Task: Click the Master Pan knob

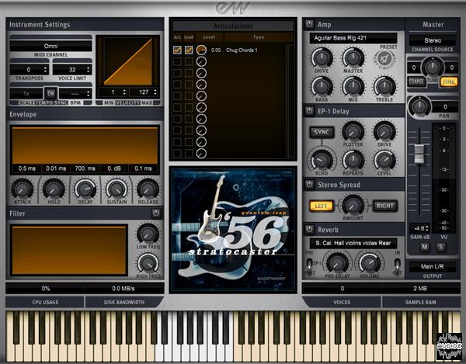Action: tap(419, 106)
